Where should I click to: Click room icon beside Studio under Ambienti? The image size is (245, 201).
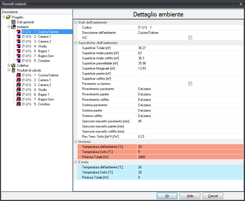[x=19, y=46]
